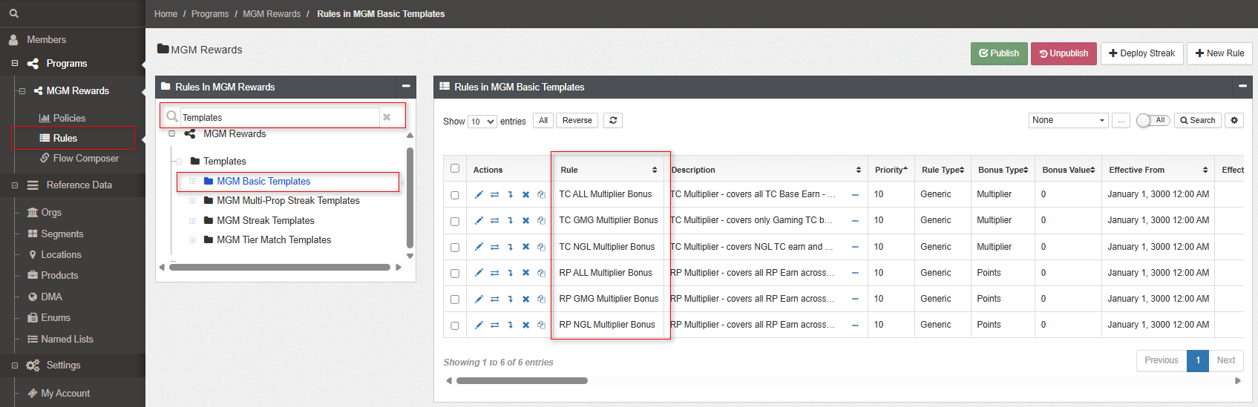Open Flow Composer in the sidebar
The width and height of the screenshot is (1258, 407).
85,158
